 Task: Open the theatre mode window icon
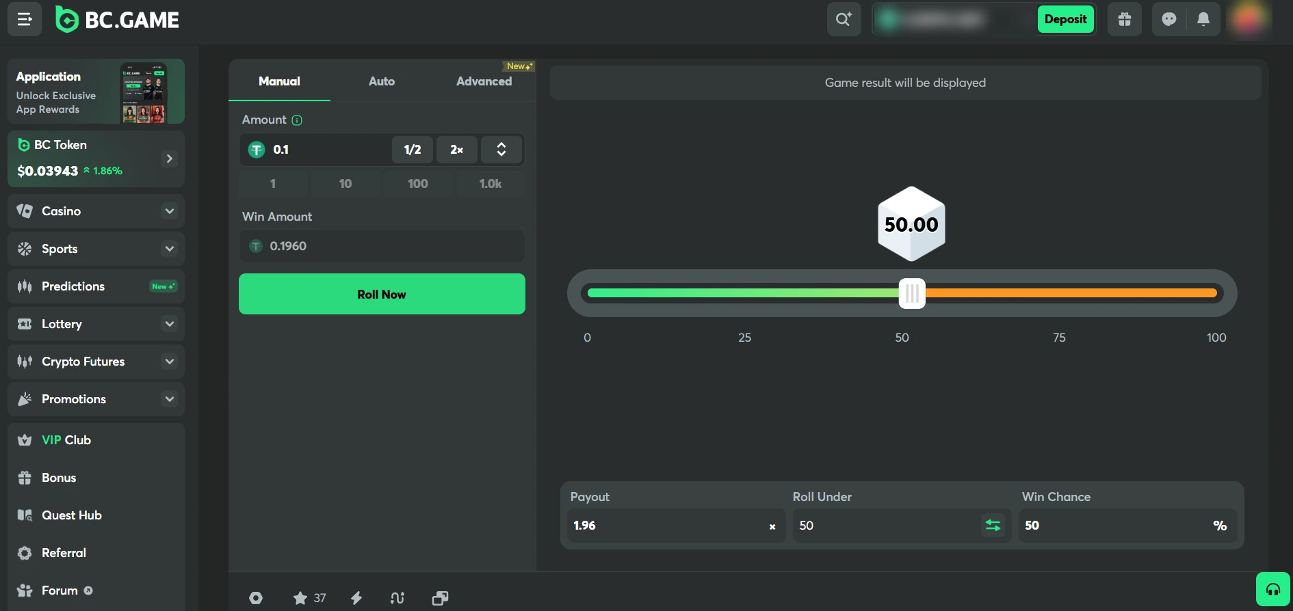point(441,599)
